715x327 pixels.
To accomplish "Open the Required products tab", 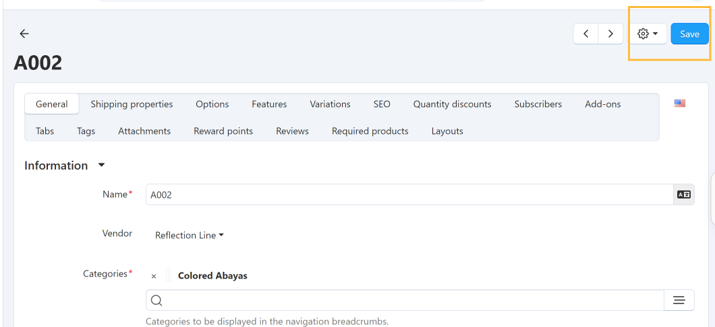I will [370, 131].
